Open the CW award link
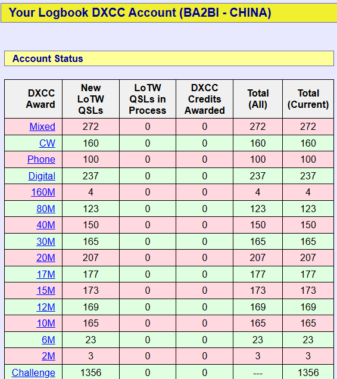The width and height of the screenshot is (337, 379). pos(47,143)
